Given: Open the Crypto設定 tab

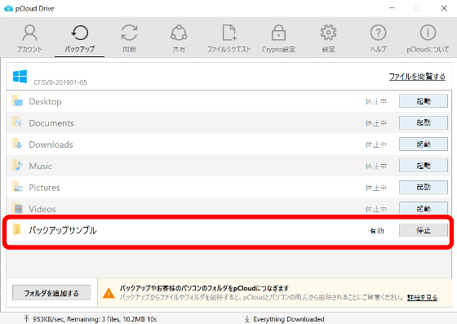Looking at the screenshot, I should point(278,38).
